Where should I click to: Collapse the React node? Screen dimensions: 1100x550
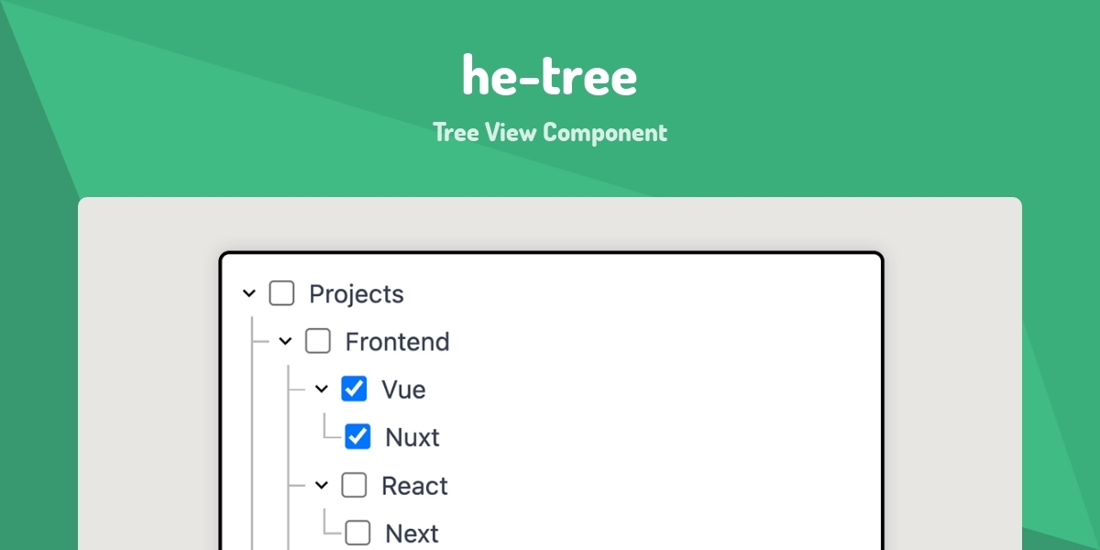tap(323, 485)
